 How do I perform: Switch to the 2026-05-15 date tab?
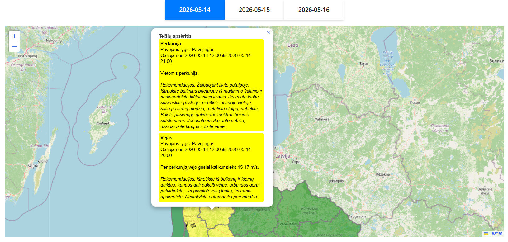tap(254, 10)
